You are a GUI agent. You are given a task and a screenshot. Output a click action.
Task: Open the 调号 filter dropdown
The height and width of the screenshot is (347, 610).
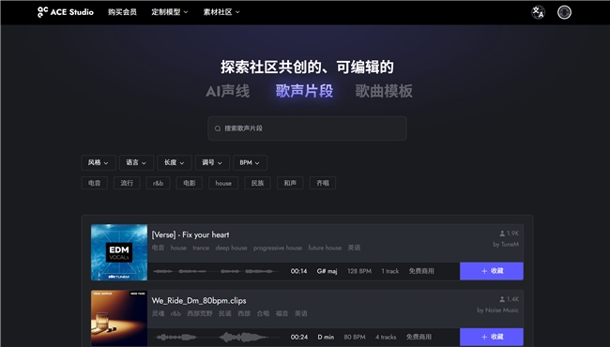coord(212,163)
